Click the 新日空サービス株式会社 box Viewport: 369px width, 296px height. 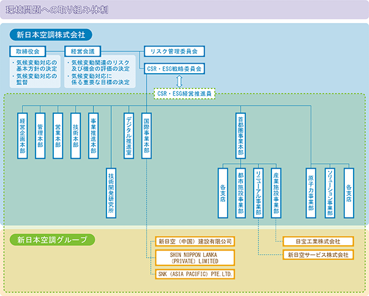click(318, 255)
